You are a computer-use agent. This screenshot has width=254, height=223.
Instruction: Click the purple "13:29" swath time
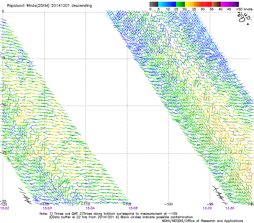[207, 208]
